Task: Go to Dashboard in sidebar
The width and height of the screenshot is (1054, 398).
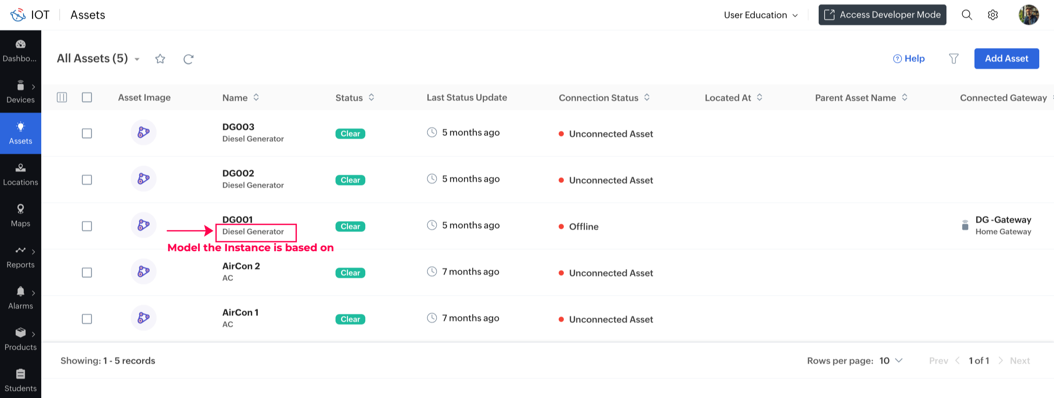Action: 21,51
